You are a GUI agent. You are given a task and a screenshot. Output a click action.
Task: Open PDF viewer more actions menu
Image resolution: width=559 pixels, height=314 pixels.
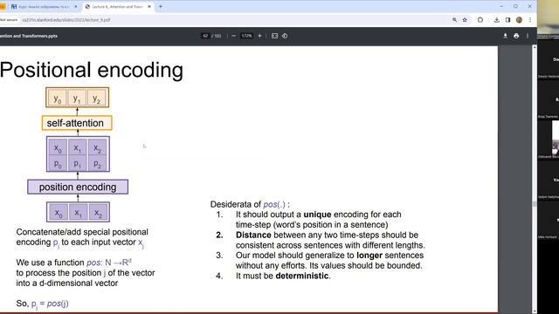(528, 36)
